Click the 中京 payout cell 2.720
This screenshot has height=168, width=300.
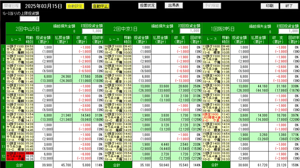[161, 156]
